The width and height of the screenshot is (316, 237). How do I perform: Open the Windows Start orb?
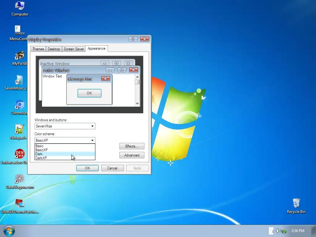pyautogui.click(x=9, y=231)
